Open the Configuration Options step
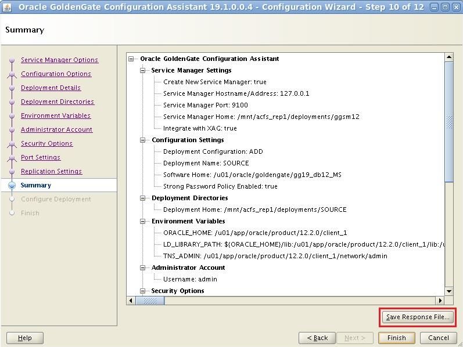Screen dimensions: 463x347 tap(56, 74)
